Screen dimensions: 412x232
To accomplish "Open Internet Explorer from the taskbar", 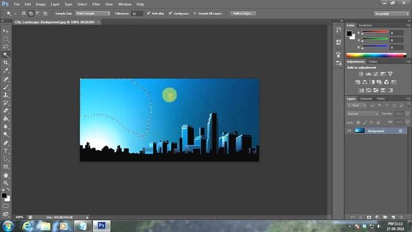I will click(x=27, y=226).
